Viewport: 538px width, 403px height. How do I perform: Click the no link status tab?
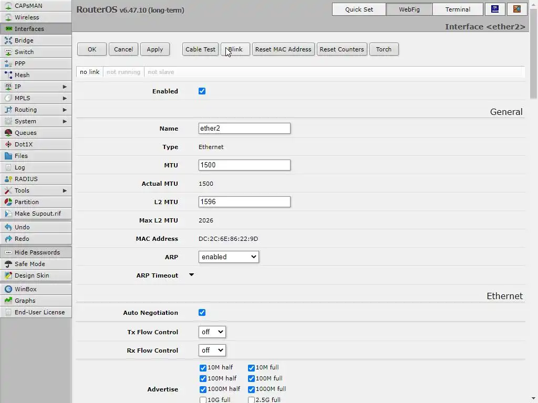[x=89, y=72]
